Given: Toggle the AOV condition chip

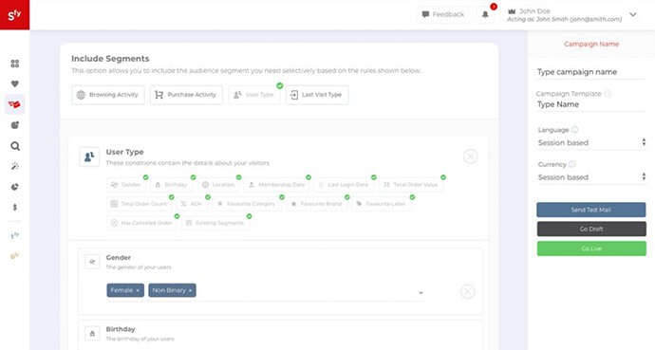Looking at the screenshot, I should click(192, 204).
